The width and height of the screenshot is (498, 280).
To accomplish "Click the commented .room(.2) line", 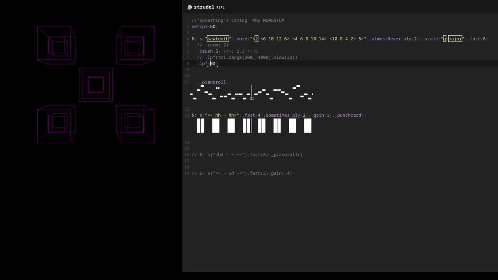I will [212, 45].
